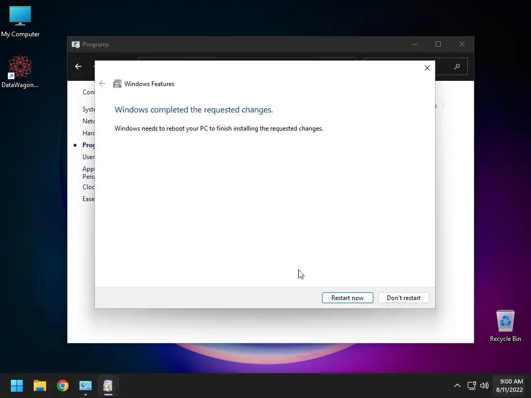Click the Restart now button
531x398 pixels.
(x=347, y=298)
